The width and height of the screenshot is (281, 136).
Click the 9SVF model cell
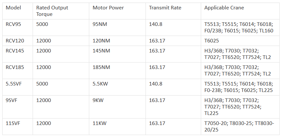point(17,107)
